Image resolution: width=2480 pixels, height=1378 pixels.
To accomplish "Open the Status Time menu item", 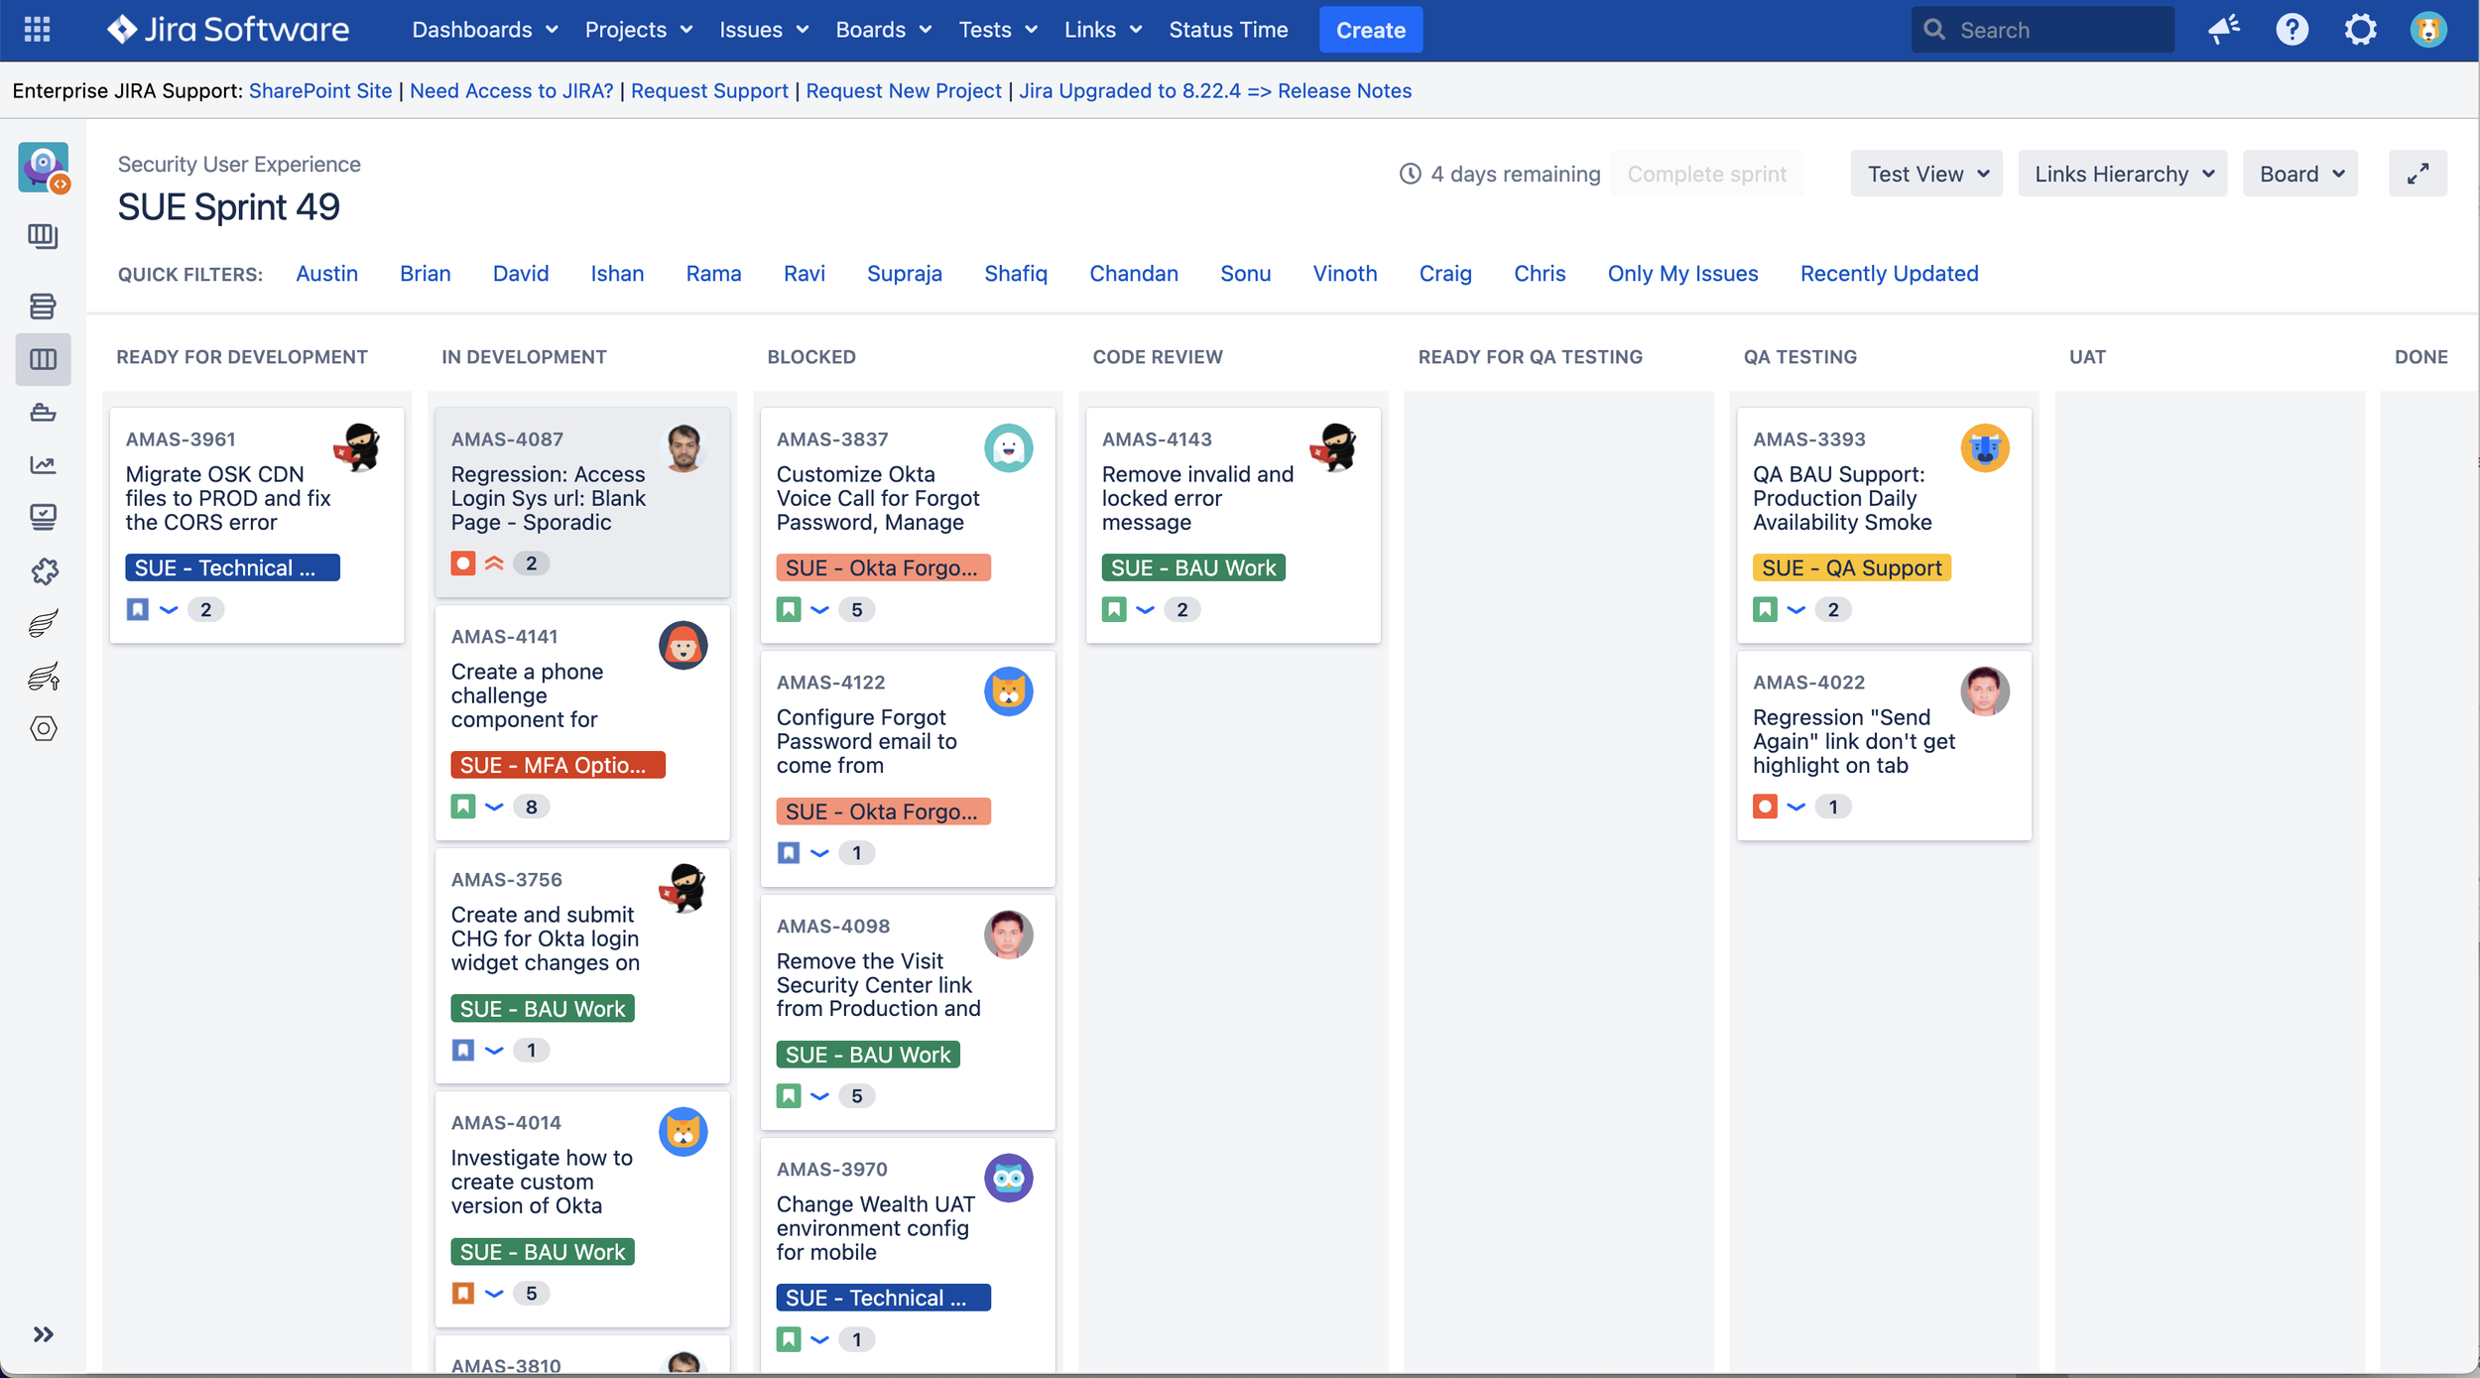I will tap(1228, 30).
